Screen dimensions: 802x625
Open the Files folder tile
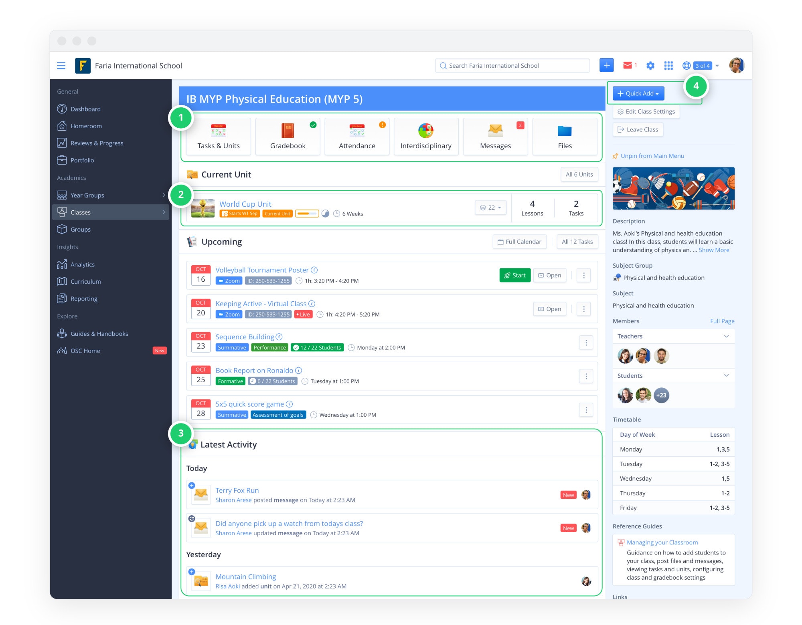point(565,136)
